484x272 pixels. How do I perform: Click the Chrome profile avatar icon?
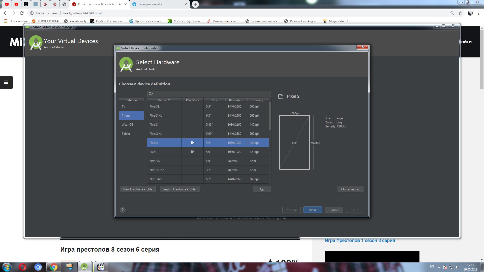(x=470, y=13)
